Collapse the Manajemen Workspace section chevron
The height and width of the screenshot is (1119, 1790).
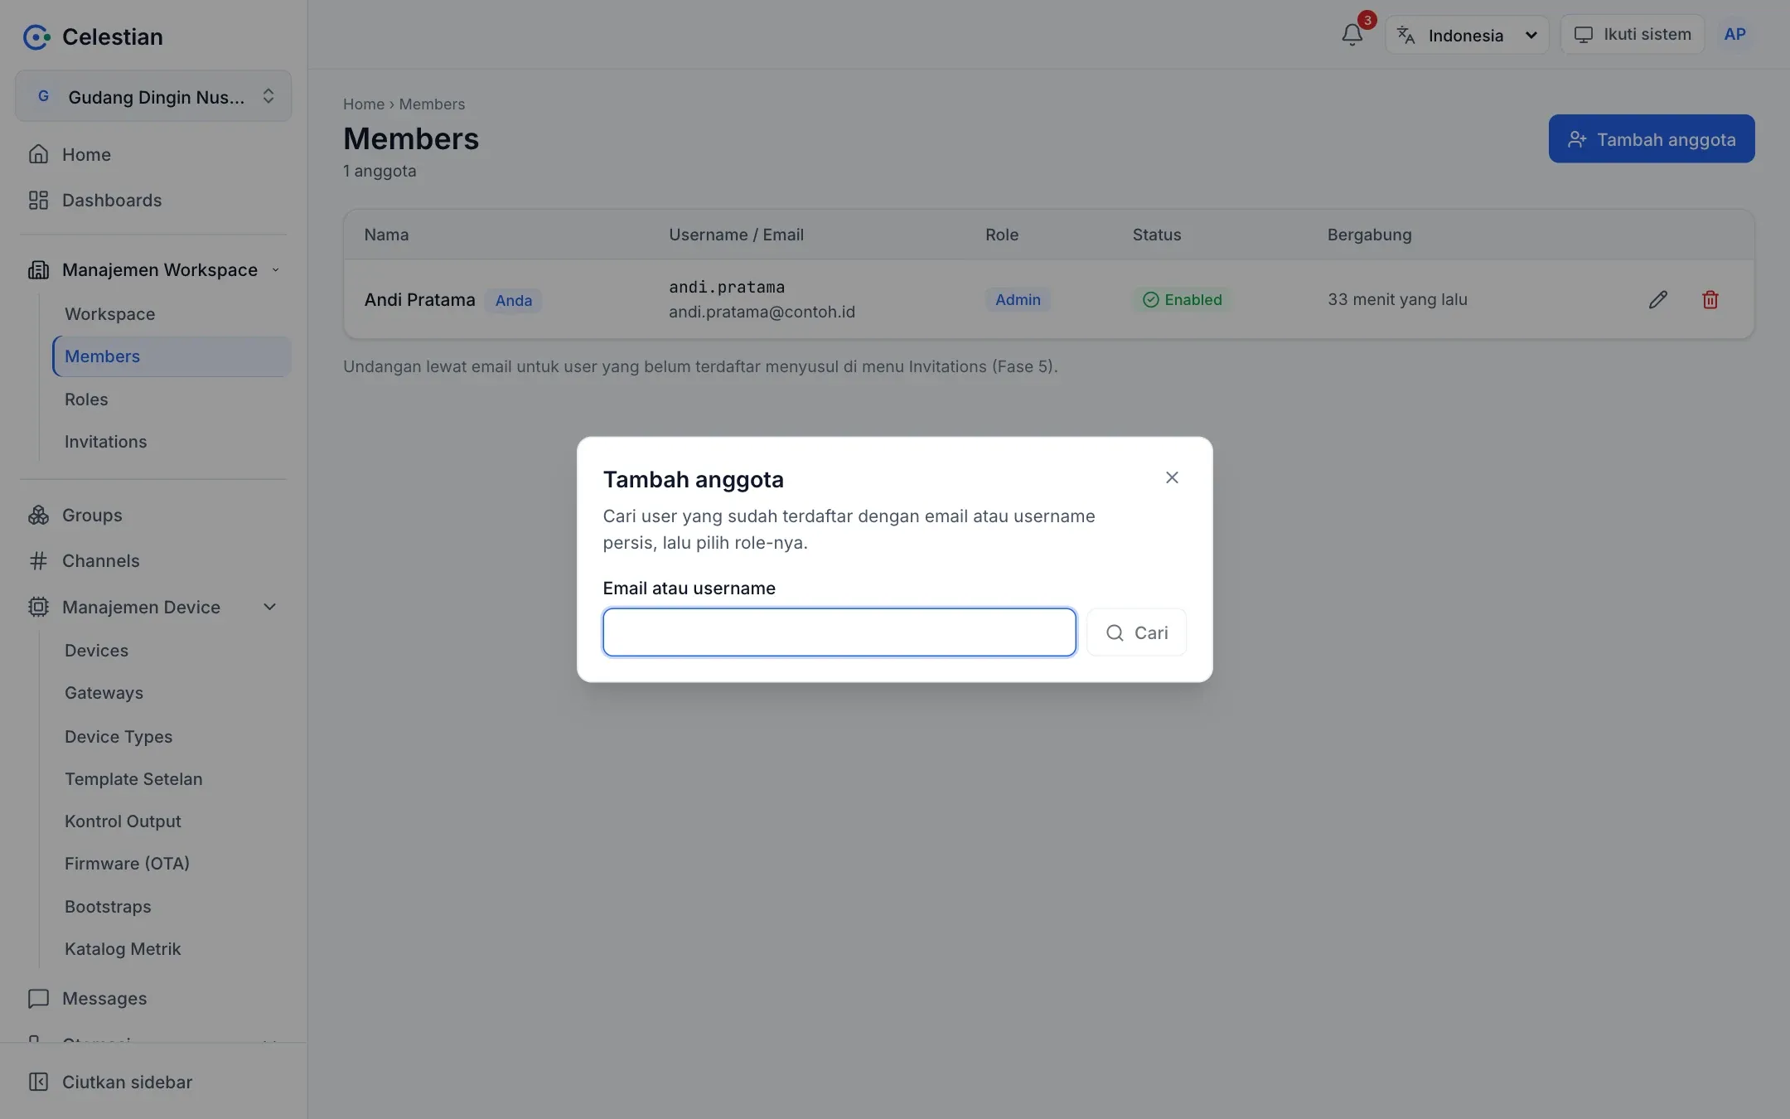click(x=275, y=269)
